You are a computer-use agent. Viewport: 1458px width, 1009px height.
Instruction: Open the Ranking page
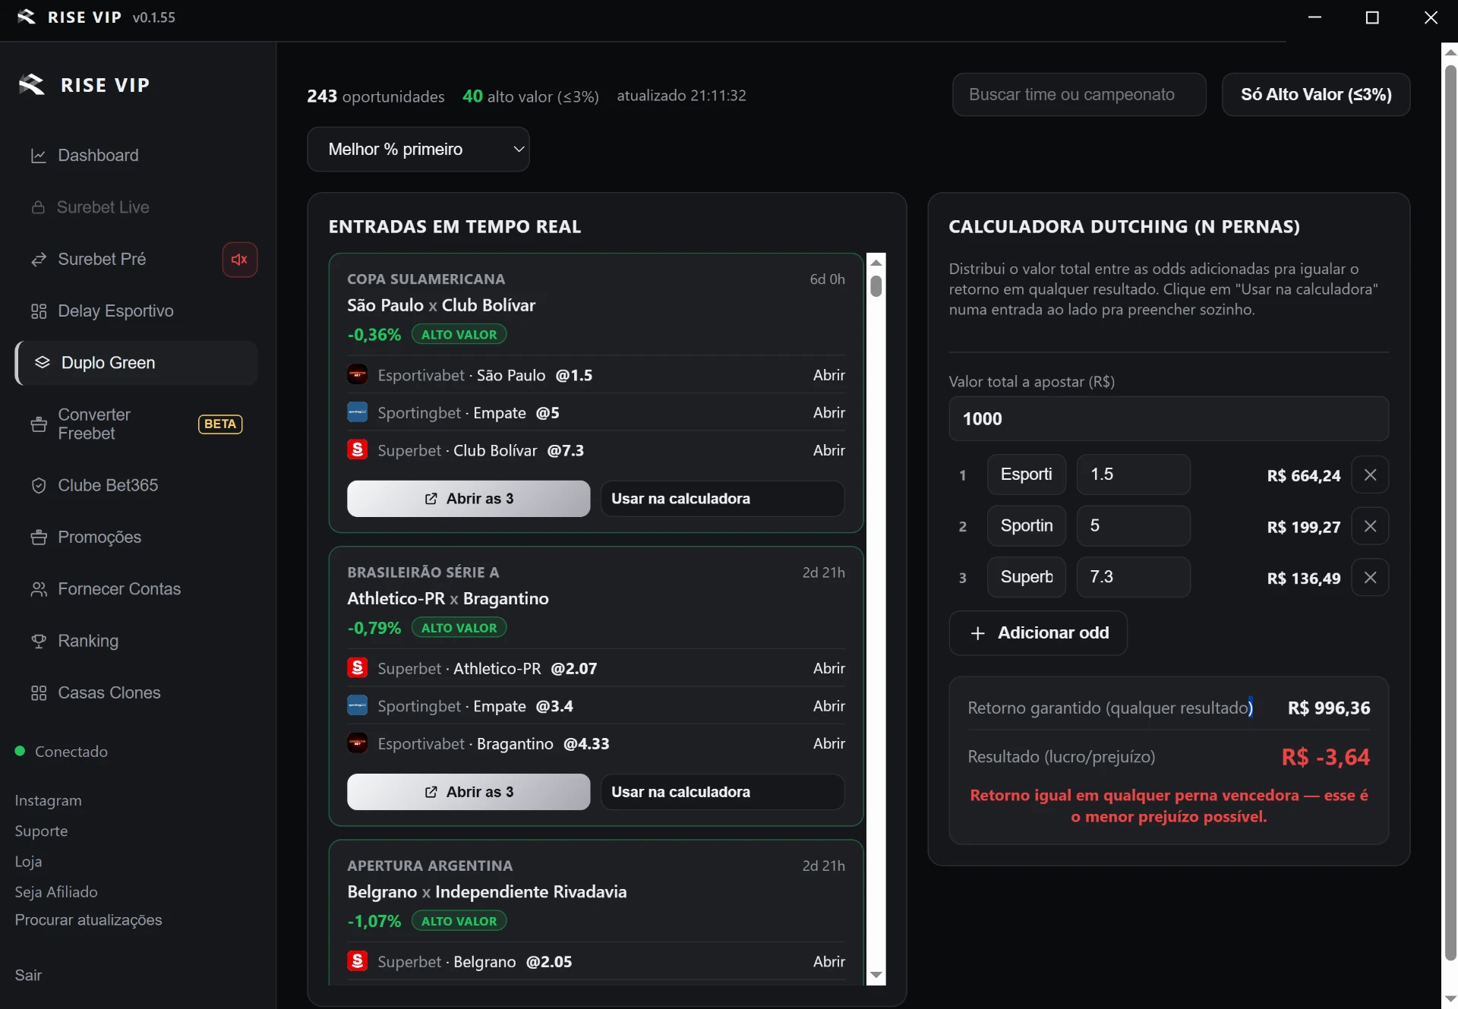(x=137, y=642)
